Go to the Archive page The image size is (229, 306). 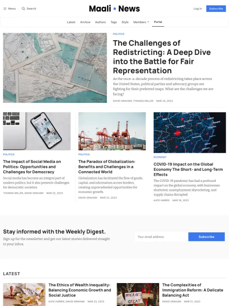(x=85, y=22)
